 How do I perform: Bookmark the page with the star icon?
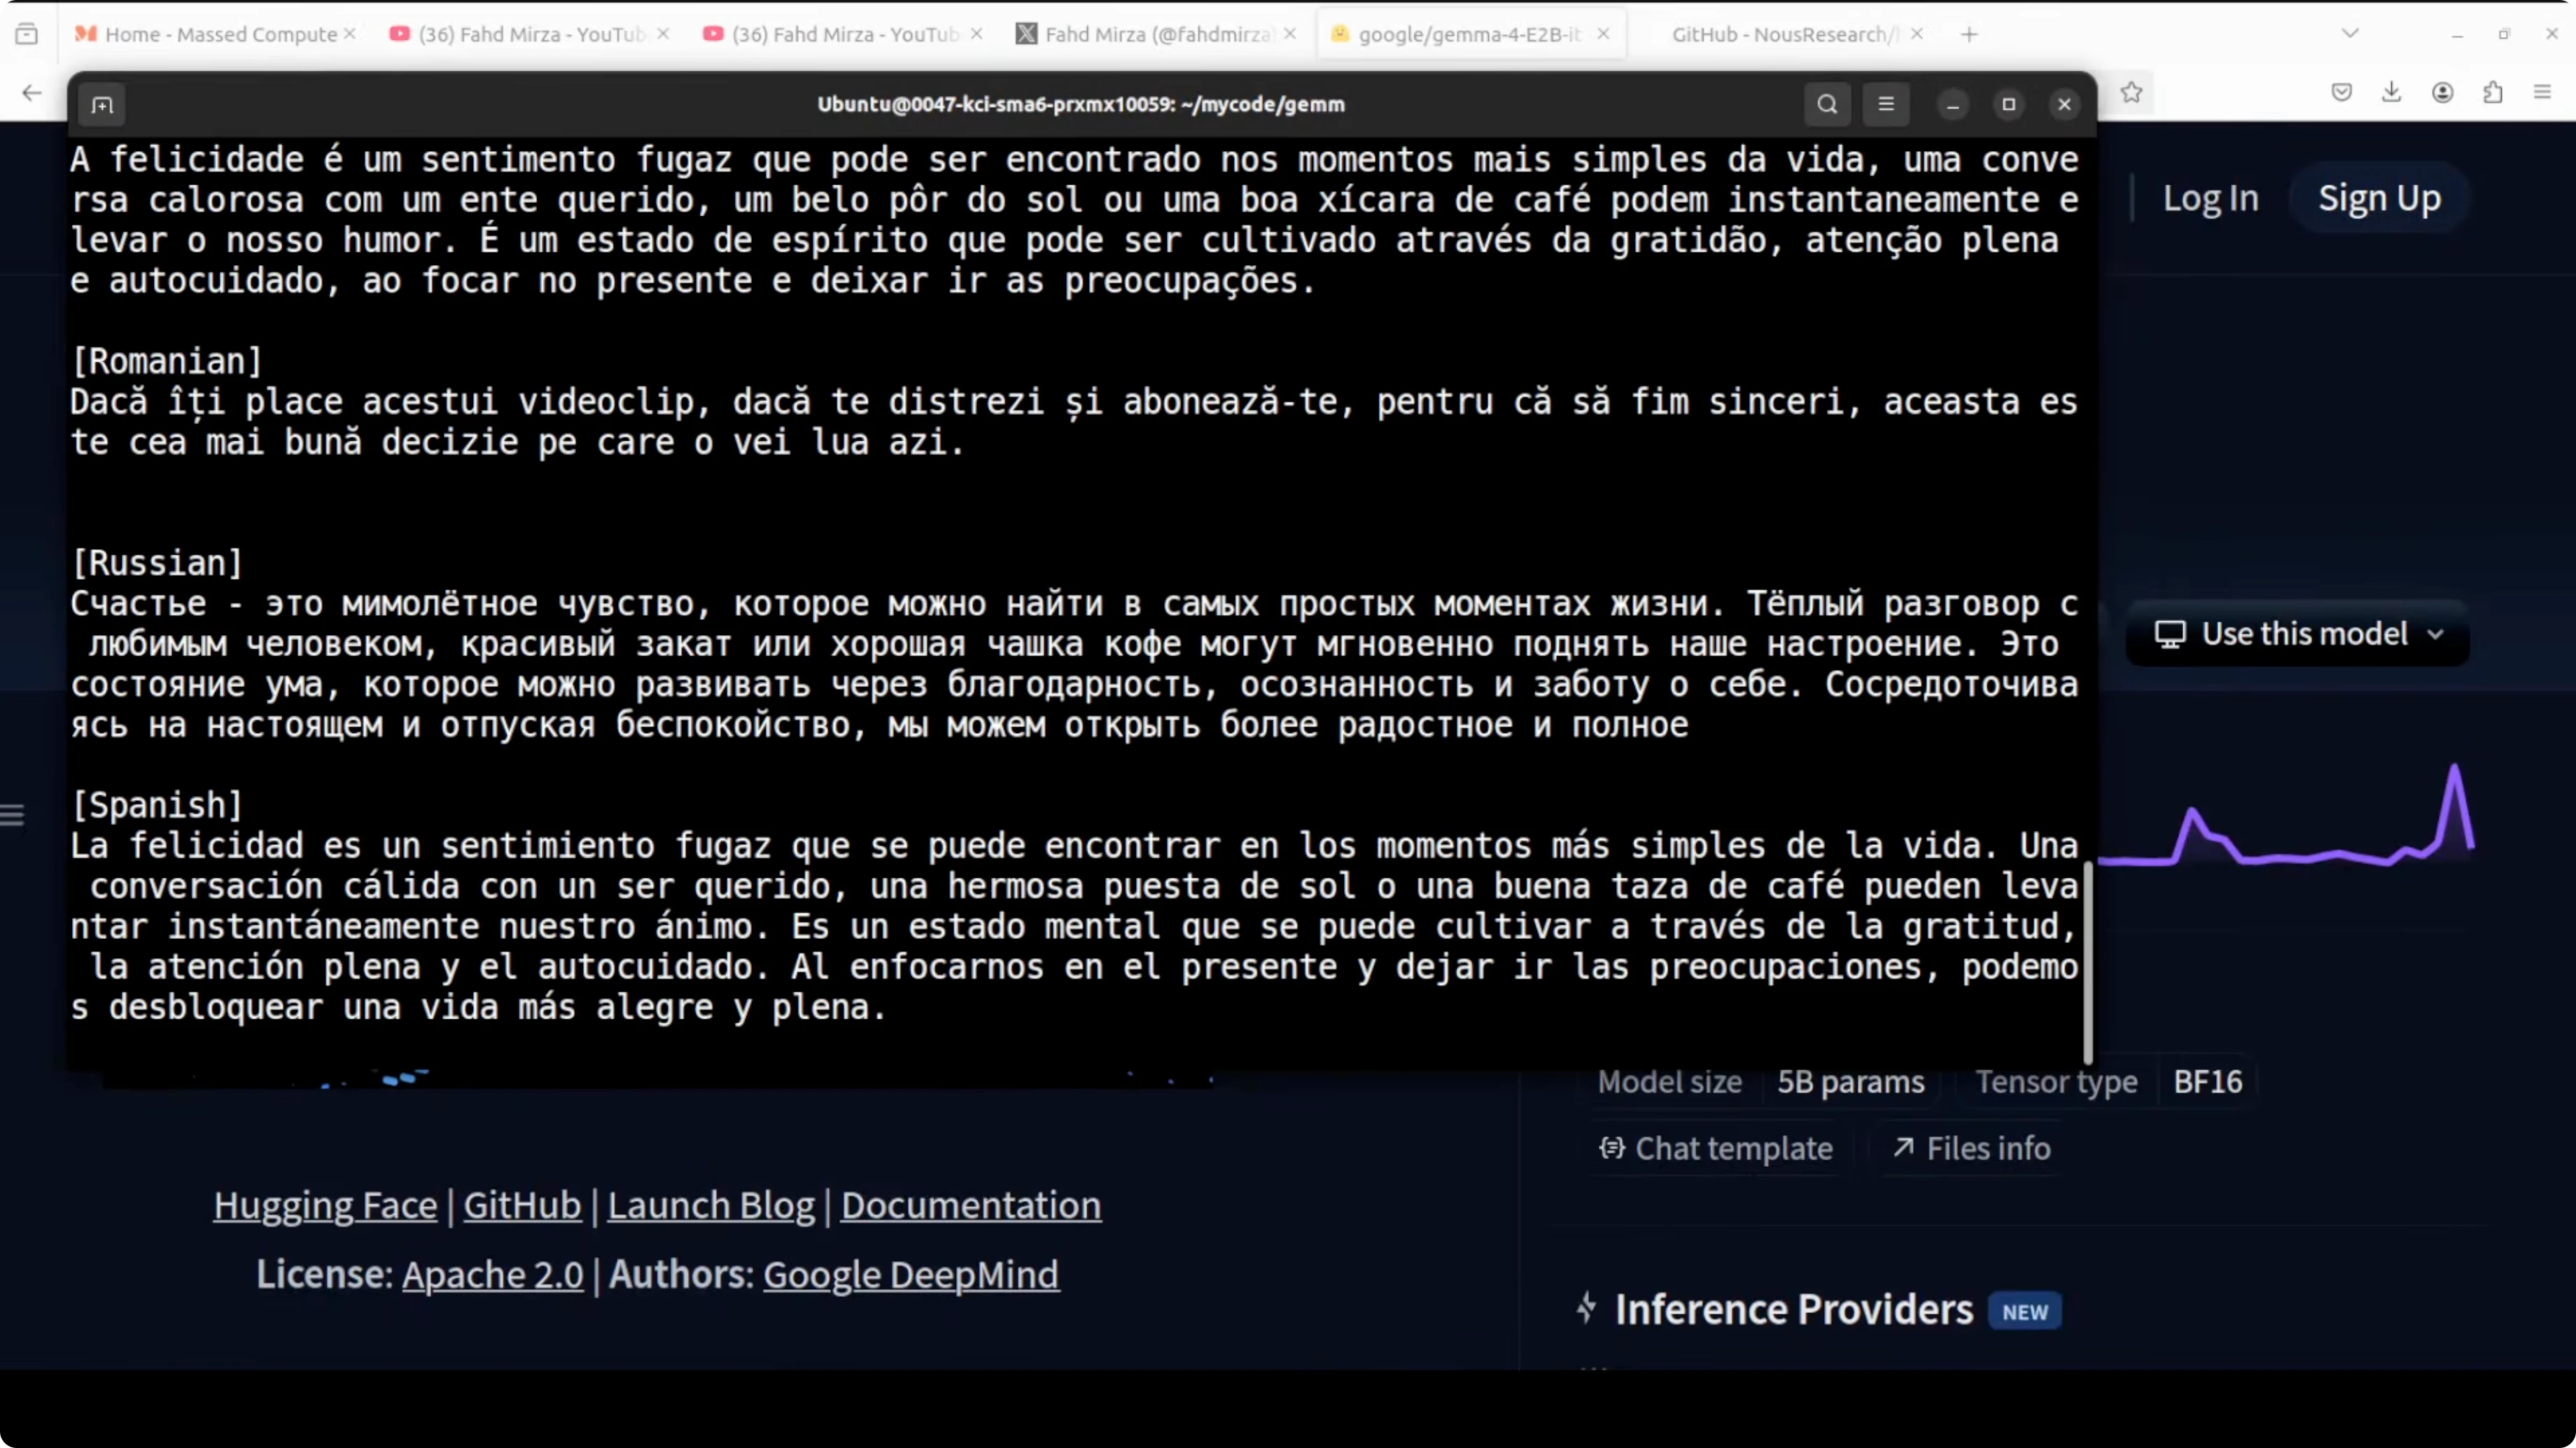[x=2131, y=93]
